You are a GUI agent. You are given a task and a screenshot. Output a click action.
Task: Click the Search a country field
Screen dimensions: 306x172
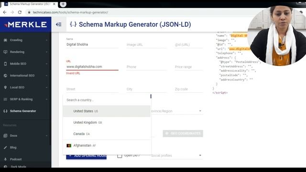(x=107, y=100)
